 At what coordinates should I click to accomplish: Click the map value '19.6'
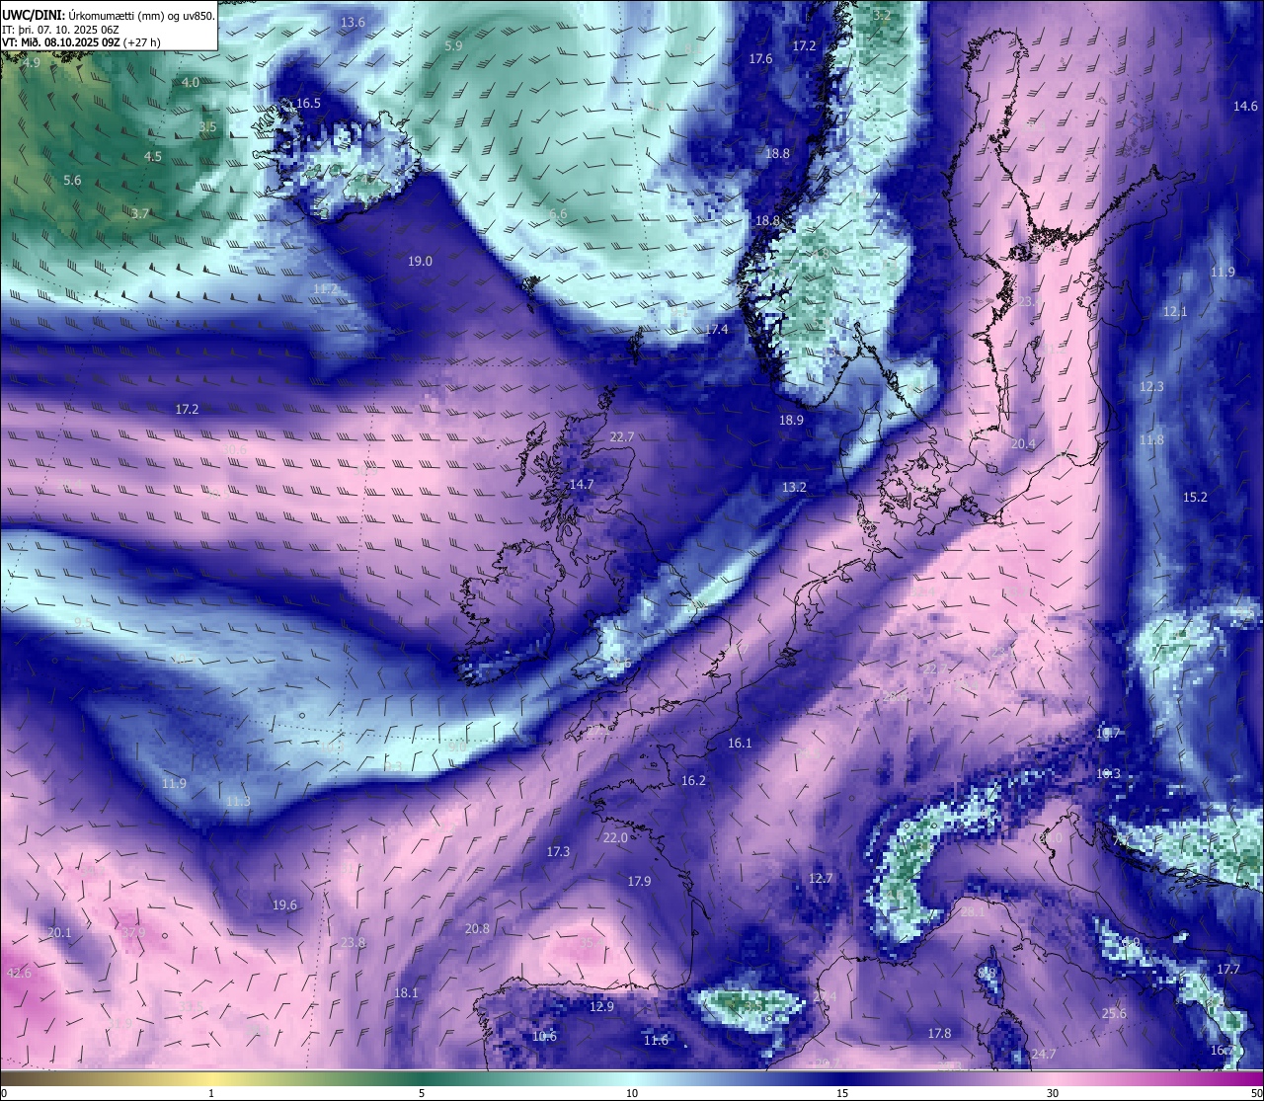pos(284,904)
